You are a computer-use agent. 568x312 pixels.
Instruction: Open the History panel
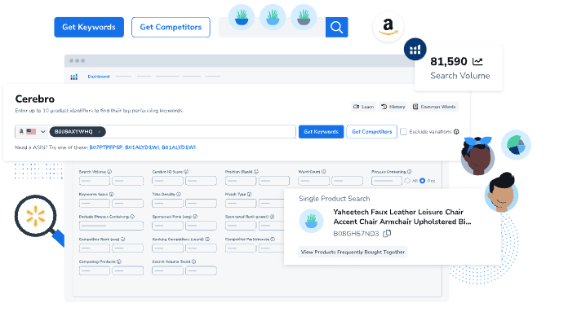393,107
